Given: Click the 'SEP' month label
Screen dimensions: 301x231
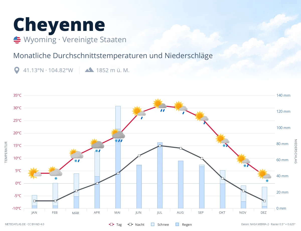Looking at the screenshot, I should tap(201, 212).
